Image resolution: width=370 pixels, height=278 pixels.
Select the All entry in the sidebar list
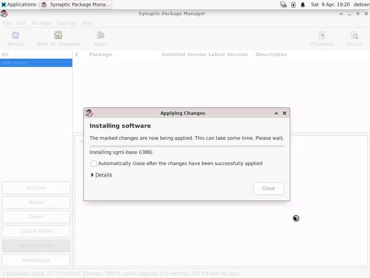tap(36, 54)
